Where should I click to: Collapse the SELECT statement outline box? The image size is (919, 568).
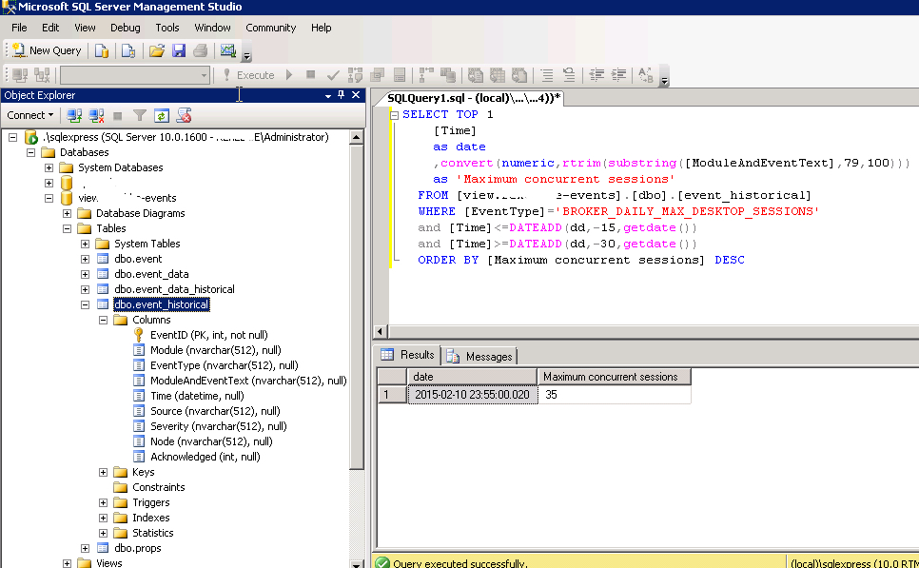(x=395, y=115)
